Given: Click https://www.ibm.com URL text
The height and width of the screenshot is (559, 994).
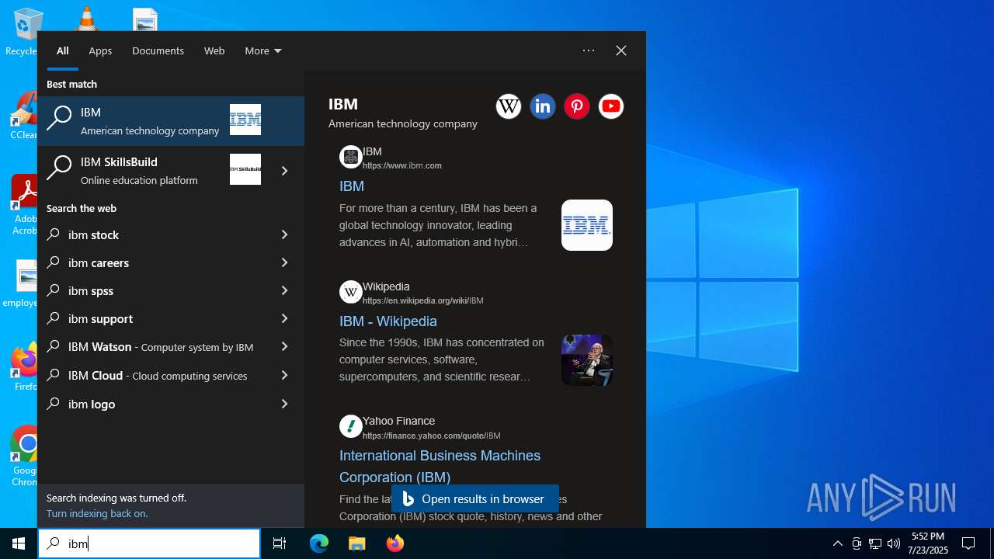Looking at the screenshot, I should coord(402,166).
